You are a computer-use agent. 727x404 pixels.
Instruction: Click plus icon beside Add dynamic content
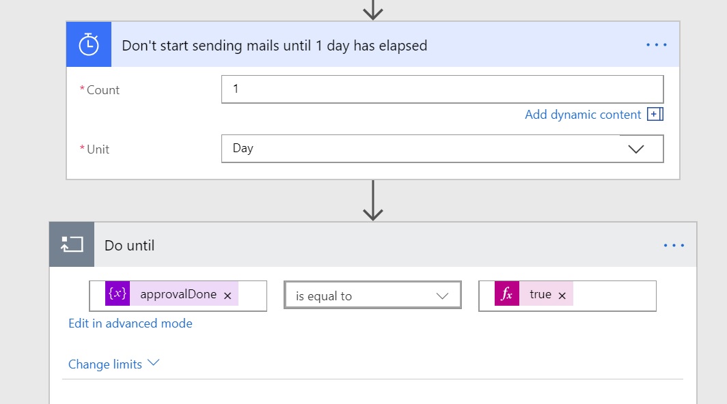point(655,115)
